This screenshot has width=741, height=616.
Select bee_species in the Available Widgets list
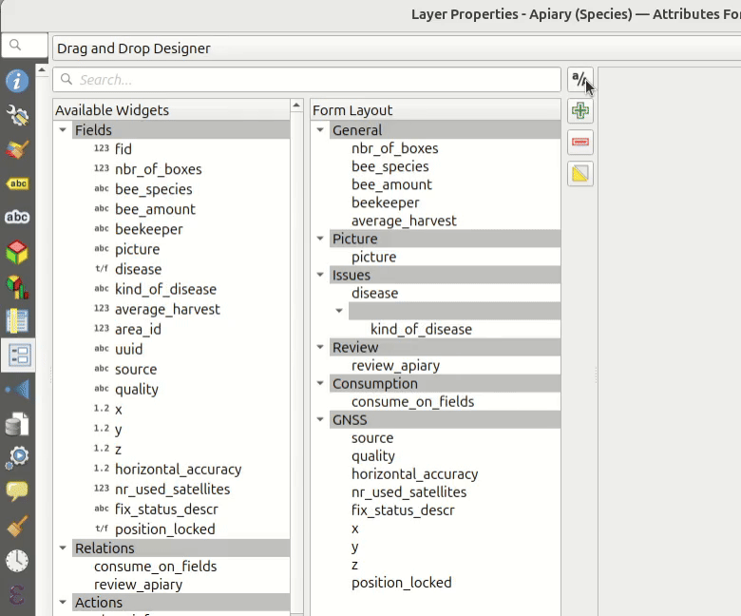[153, 189]
